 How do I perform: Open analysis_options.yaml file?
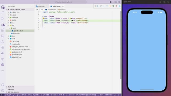pyautogui.click(x=20, y=47)
